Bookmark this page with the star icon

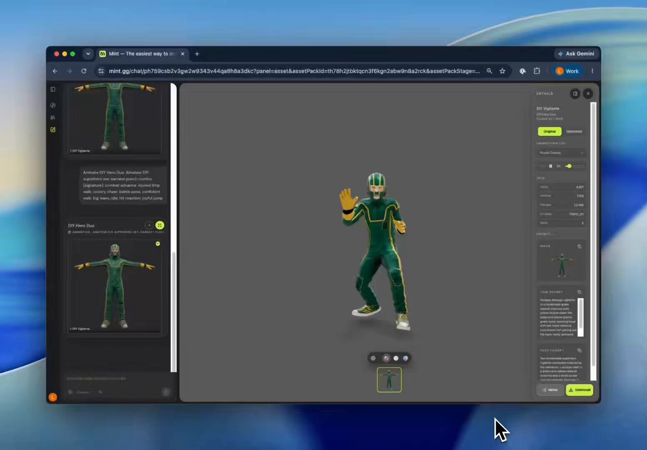(503, 71)
